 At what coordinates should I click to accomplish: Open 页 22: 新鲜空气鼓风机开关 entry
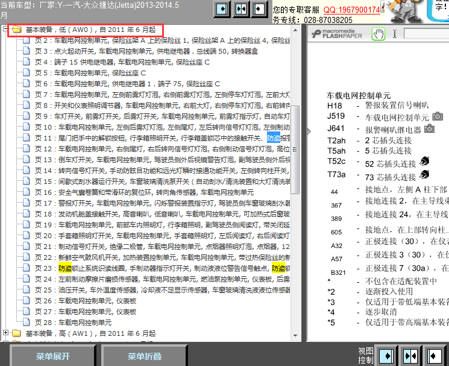[x=162, y=257]
